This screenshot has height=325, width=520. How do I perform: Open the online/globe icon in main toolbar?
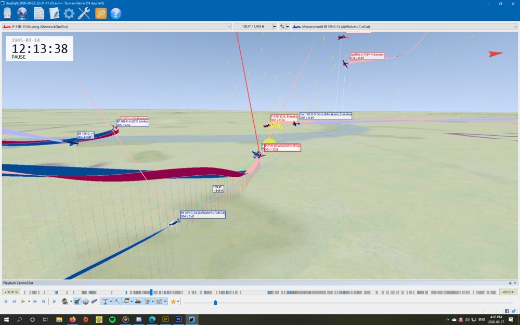coord(22,14)
